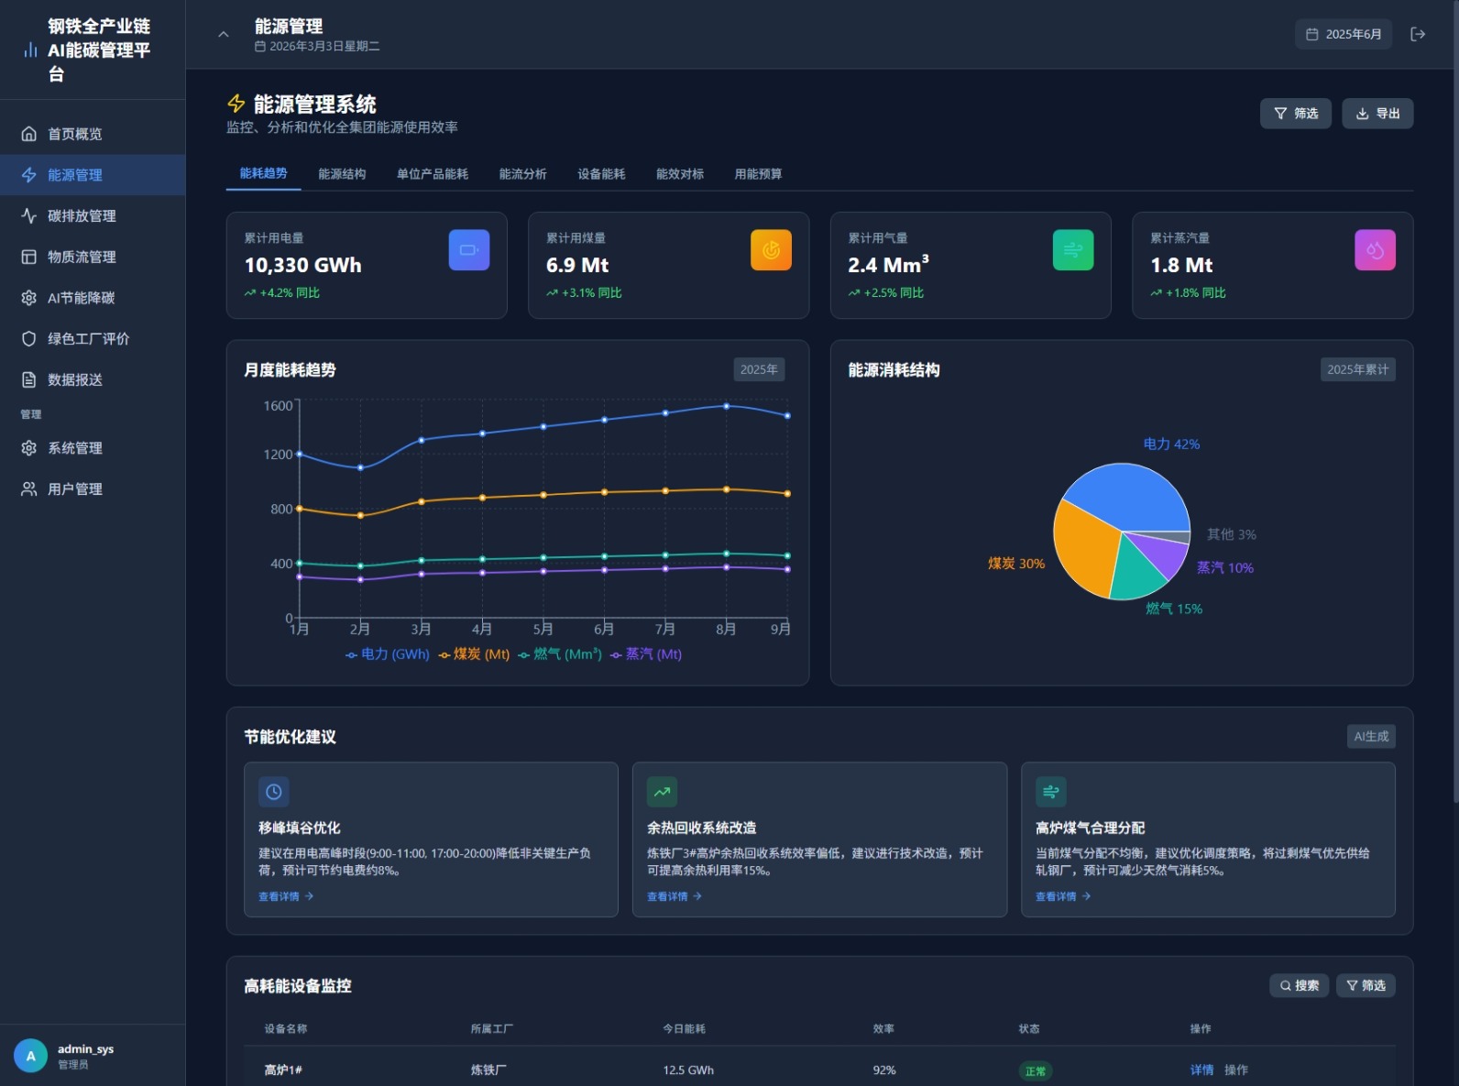Screen dimensions: 1459x1086
Task: Click the purple 蒸汽 10% pie slice
Action: pyautogui.click(x=1162, y=553)
